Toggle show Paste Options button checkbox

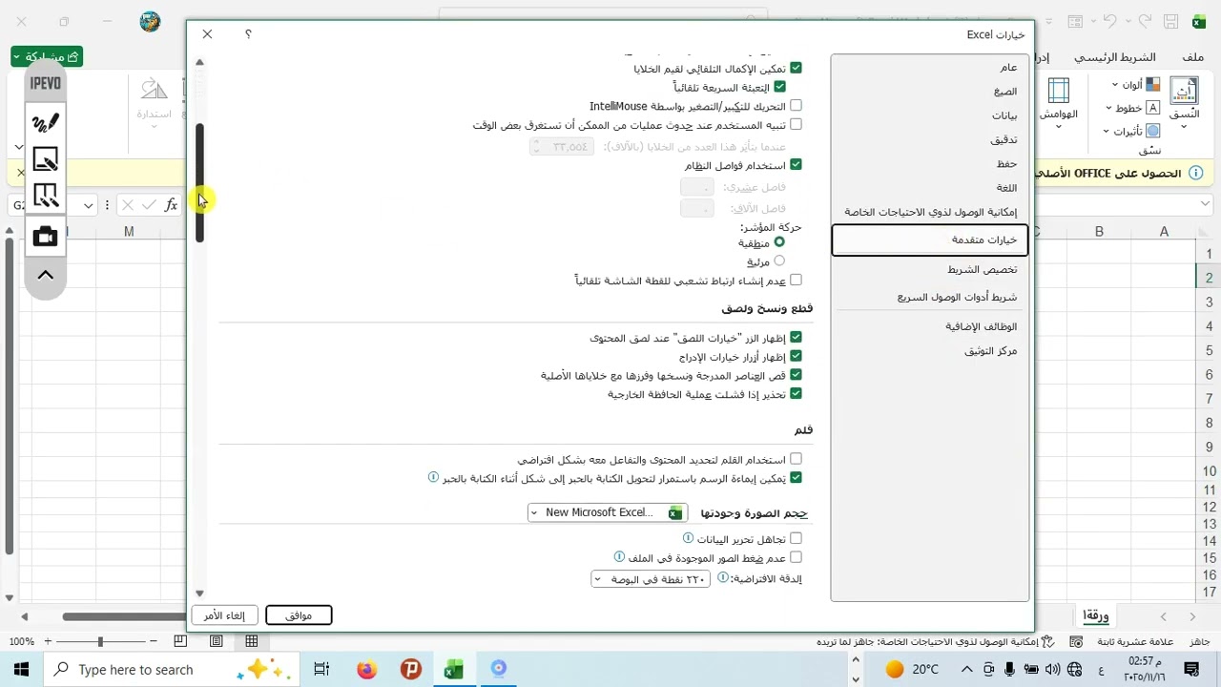point(796,338)
